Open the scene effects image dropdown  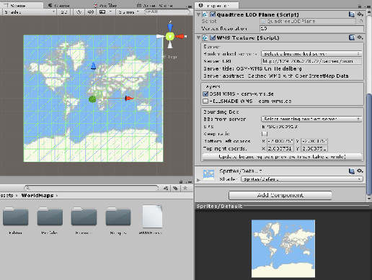click(105, 12)
